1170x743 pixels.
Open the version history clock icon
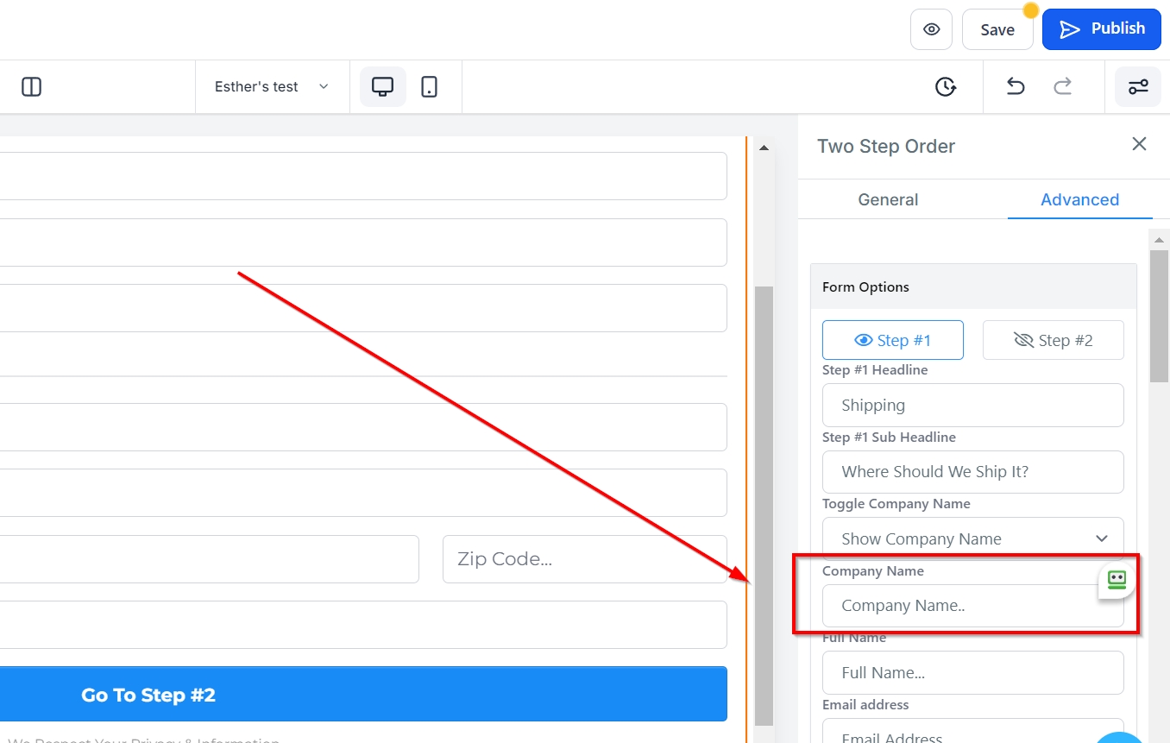(946, 86)
